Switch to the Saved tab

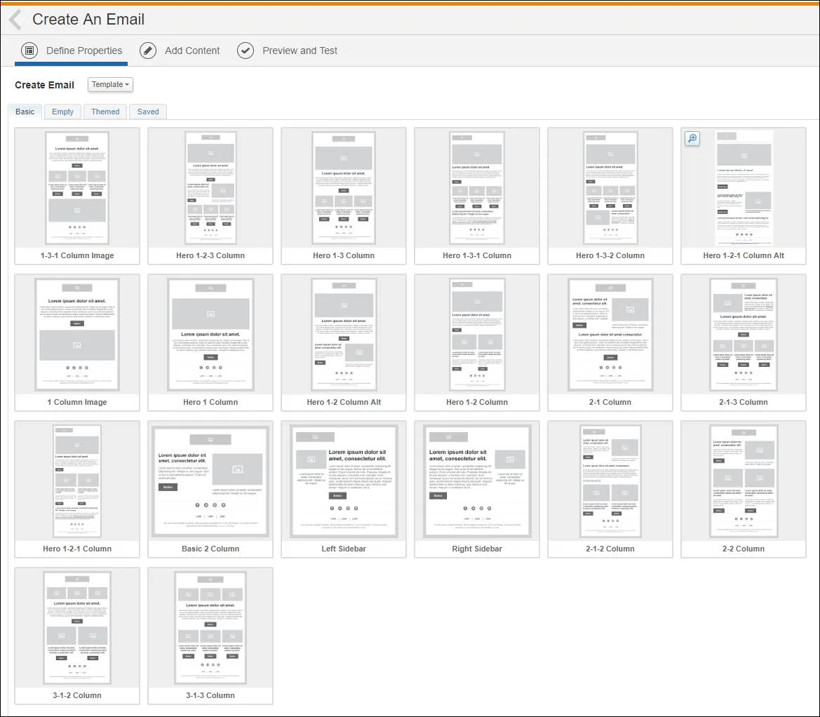coord(148,112)
